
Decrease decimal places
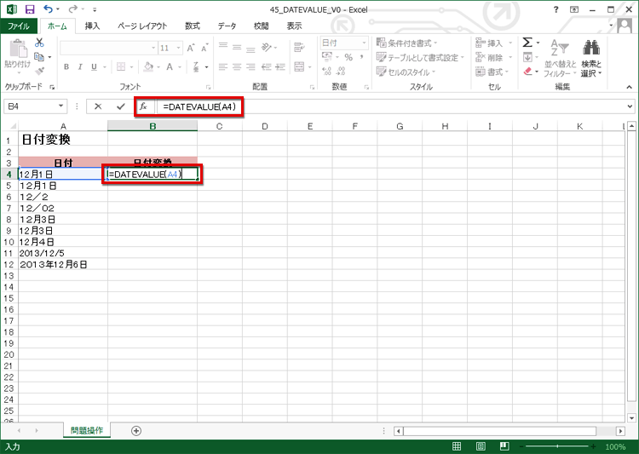[x=340, y=72]
